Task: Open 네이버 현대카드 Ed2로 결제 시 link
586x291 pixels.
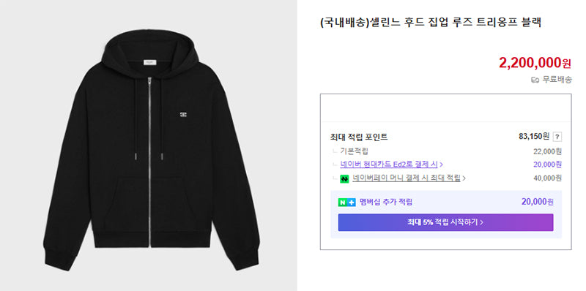Action: (x=389, y=165)
